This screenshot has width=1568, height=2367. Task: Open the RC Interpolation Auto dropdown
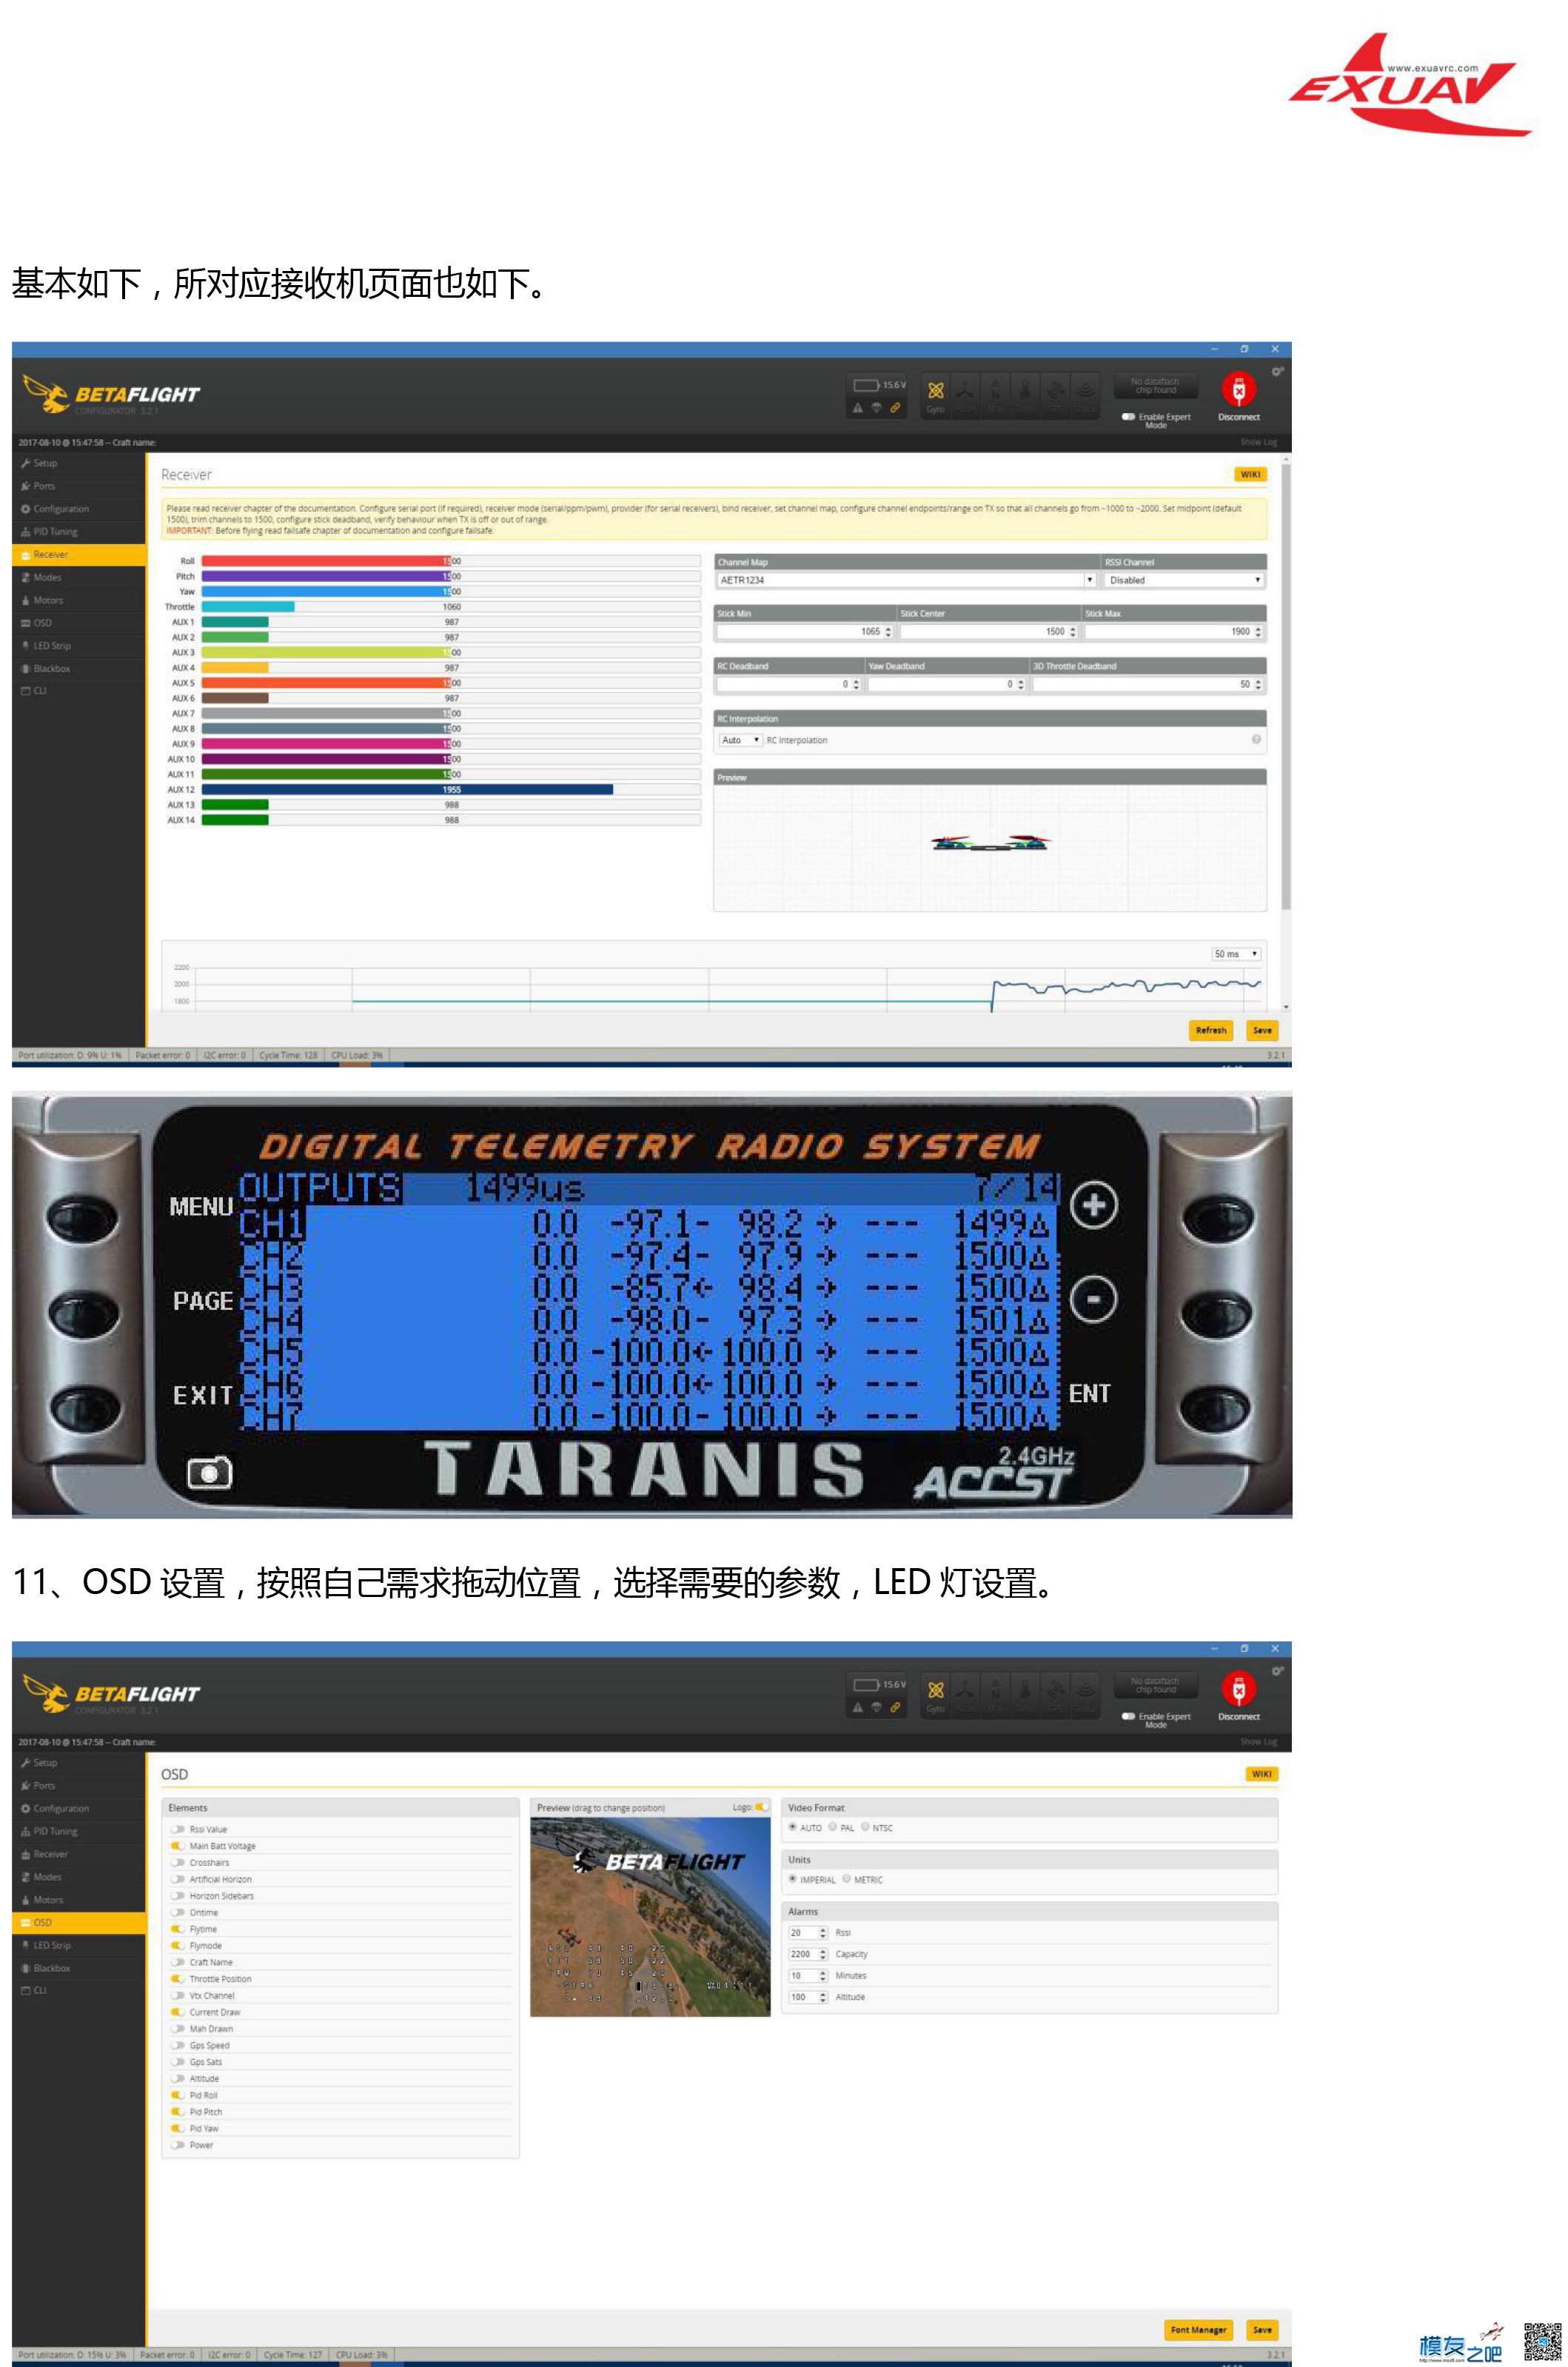coord(740,740)
